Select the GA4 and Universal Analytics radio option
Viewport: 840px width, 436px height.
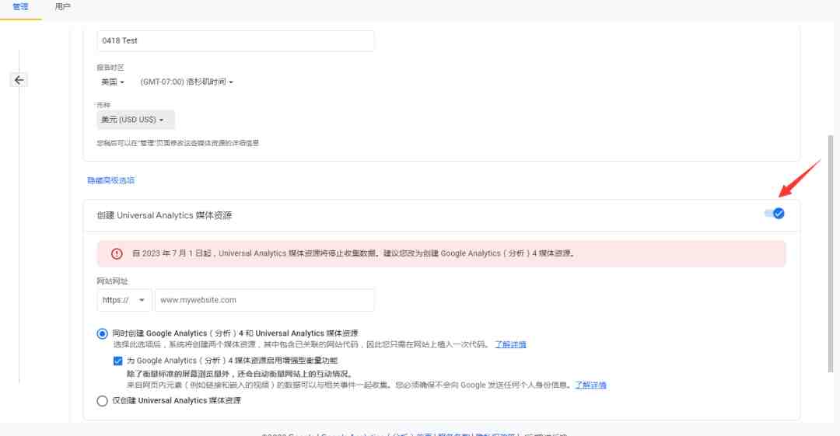(x=103, y=333)
